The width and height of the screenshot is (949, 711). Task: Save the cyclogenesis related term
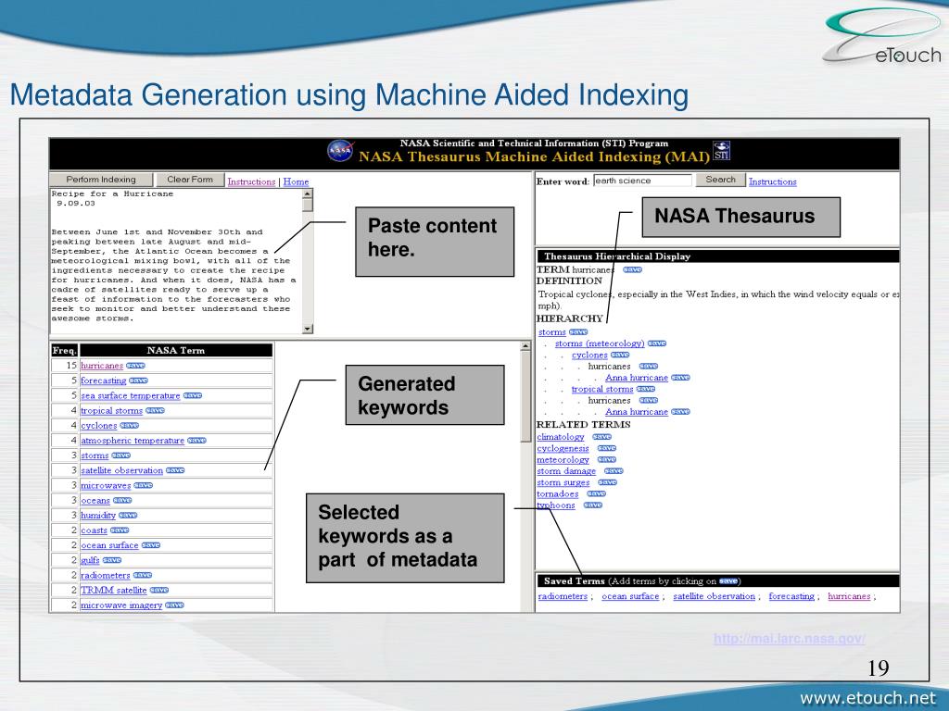pos(606,448)
